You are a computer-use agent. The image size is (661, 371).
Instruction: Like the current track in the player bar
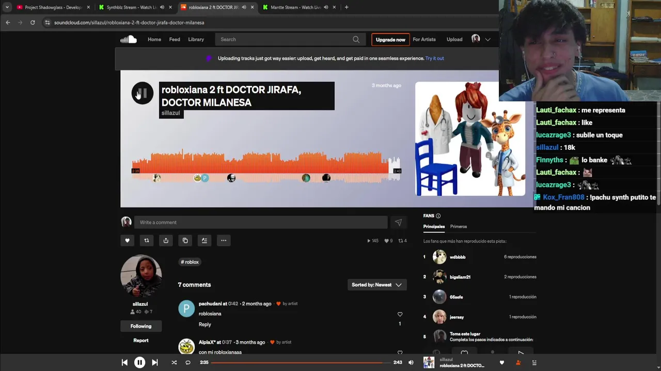(502, 363)
